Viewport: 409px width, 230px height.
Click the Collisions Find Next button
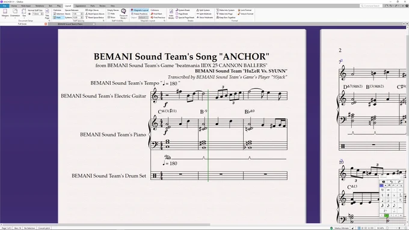156,14
